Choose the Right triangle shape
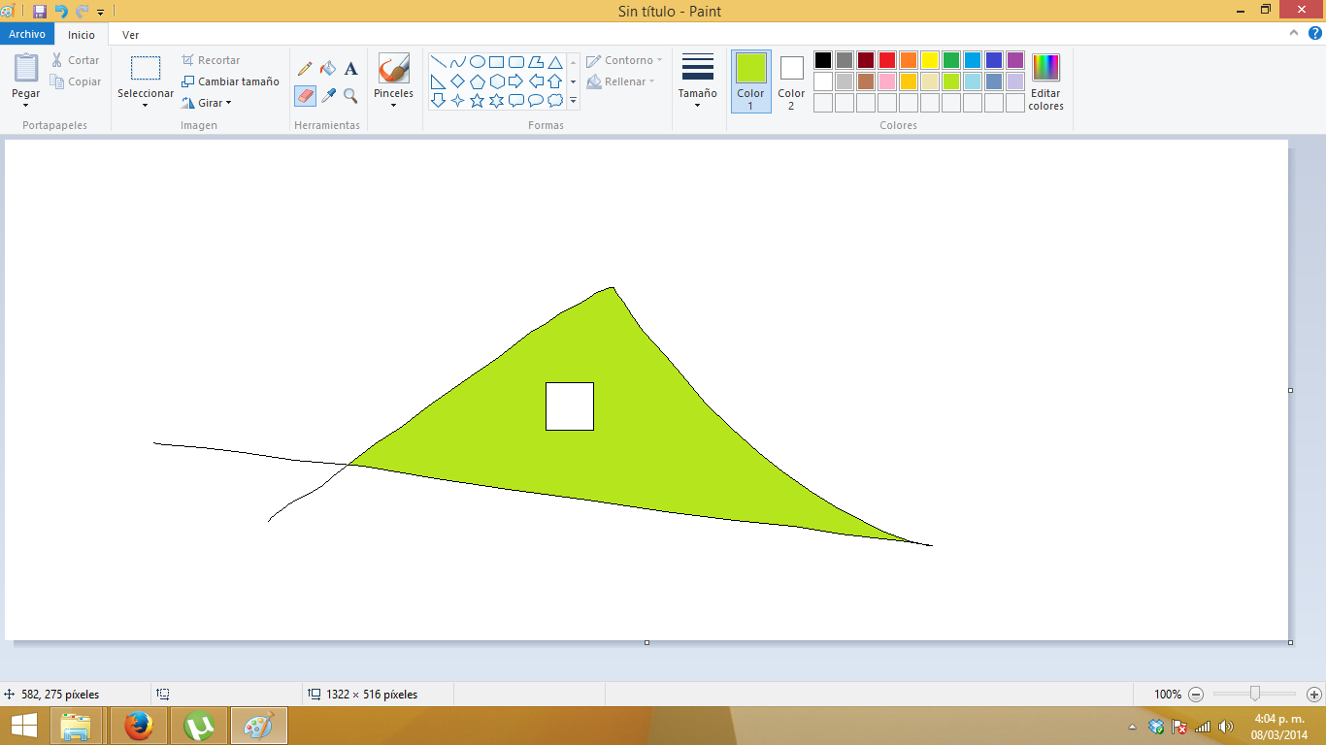This screenshot has width=1326, height=745. [x=439, y=81]
